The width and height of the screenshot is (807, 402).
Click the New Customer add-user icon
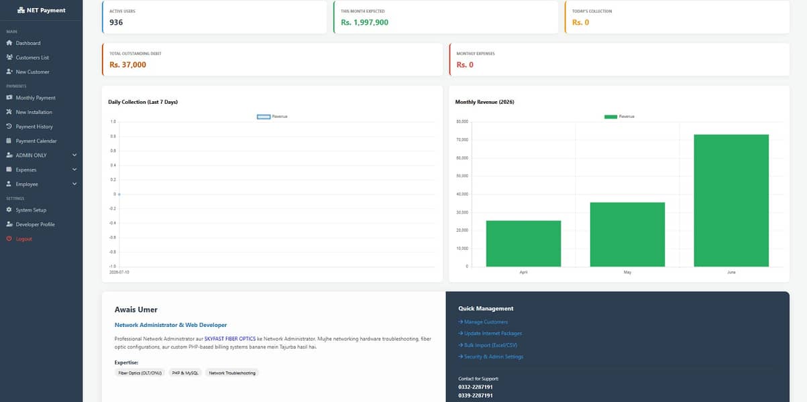tap(9, 72)
